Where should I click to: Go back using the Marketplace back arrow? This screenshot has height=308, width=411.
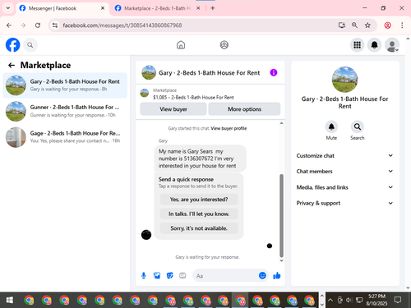(x=12, y=65)
